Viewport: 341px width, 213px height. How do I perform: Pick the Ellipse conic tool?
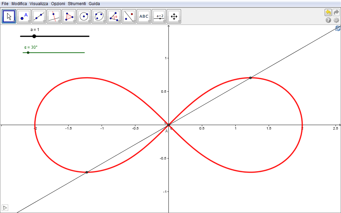point(99,16)
